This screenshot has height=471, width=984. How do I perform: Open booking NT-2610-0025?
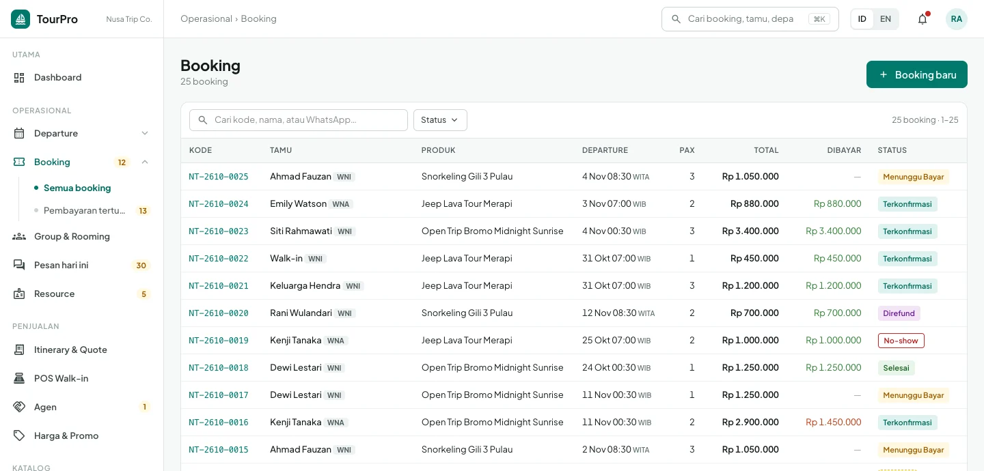point(219,177)
